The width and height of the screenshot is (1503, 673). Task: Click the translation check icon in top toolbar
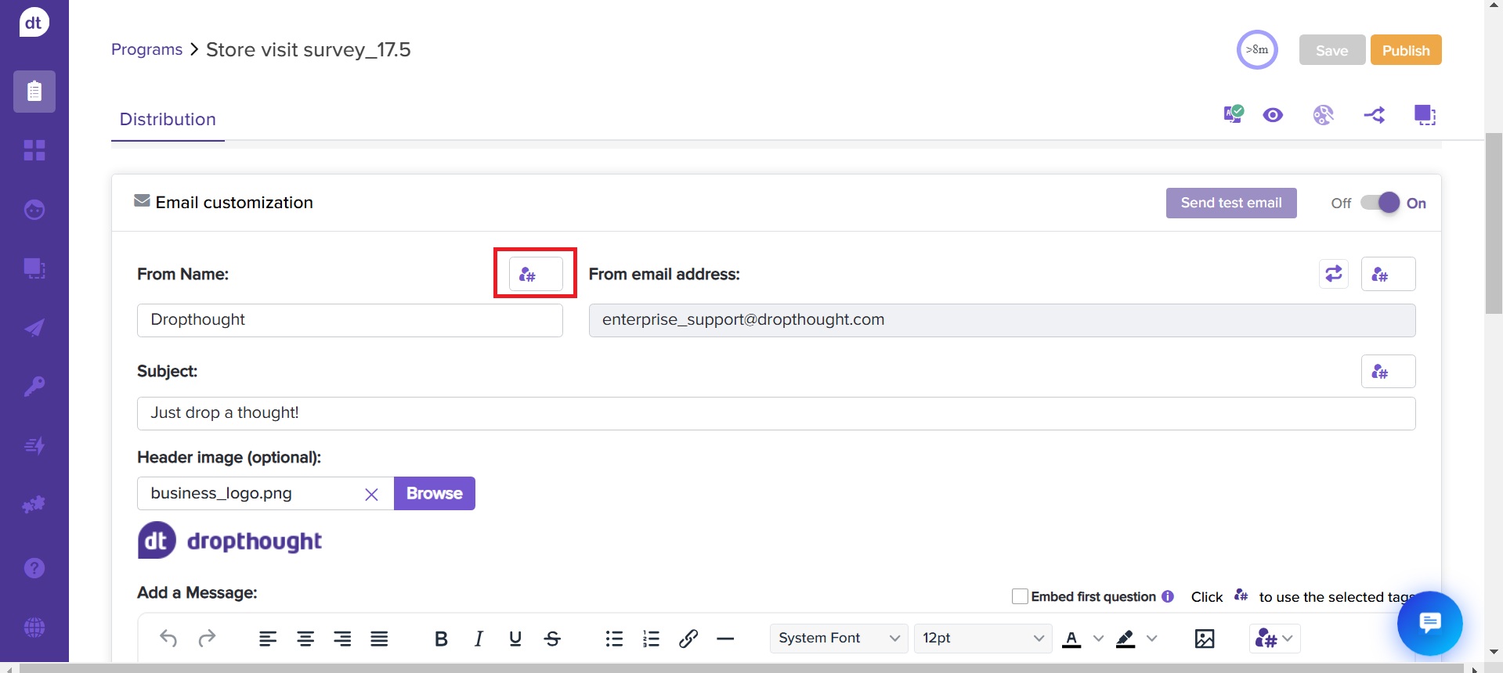(1234, 114)
